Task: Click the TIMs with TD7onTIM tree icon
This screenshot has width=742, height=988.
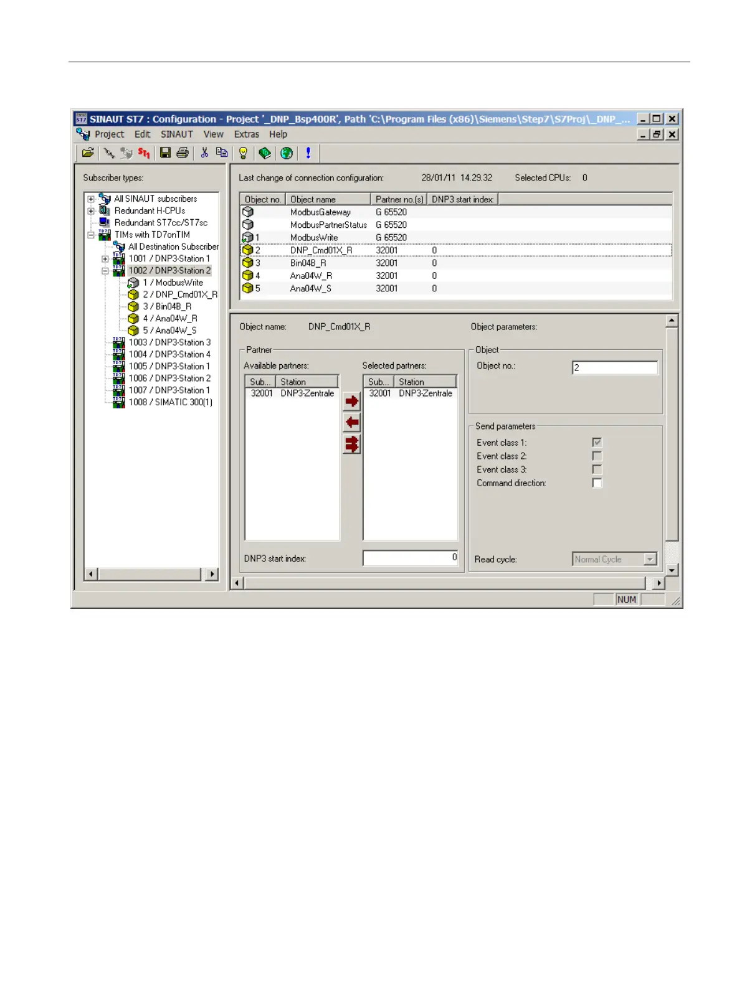Action: (x=105, y=235)
